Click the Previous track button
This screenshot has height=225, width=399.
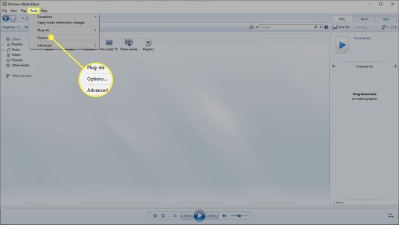[x=187, y=216]
